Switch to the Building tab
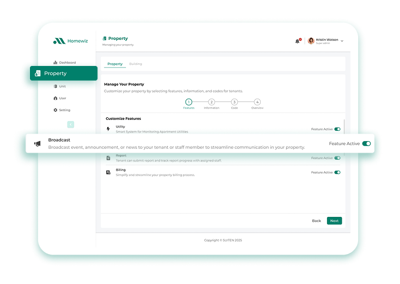Image resolution: width=400 pixels, height=284 pixels. (136, 64)
